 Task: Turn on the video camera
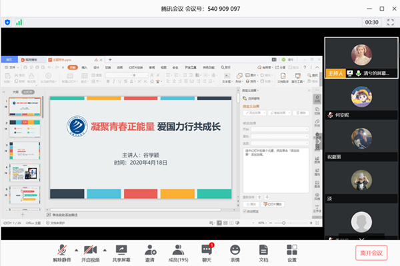(91, 253)
